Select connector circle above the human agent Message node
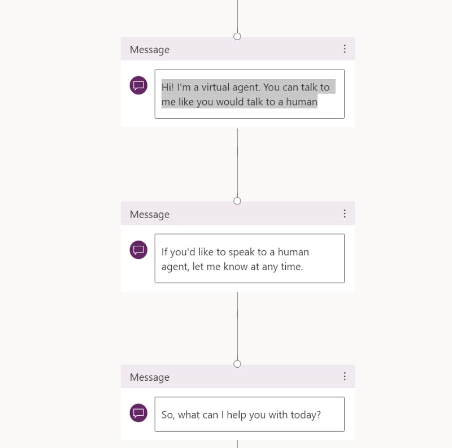This screenshot has width=452, height=448. coord(237,201)
